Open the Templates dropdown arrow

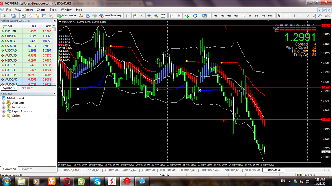(208, 16)
